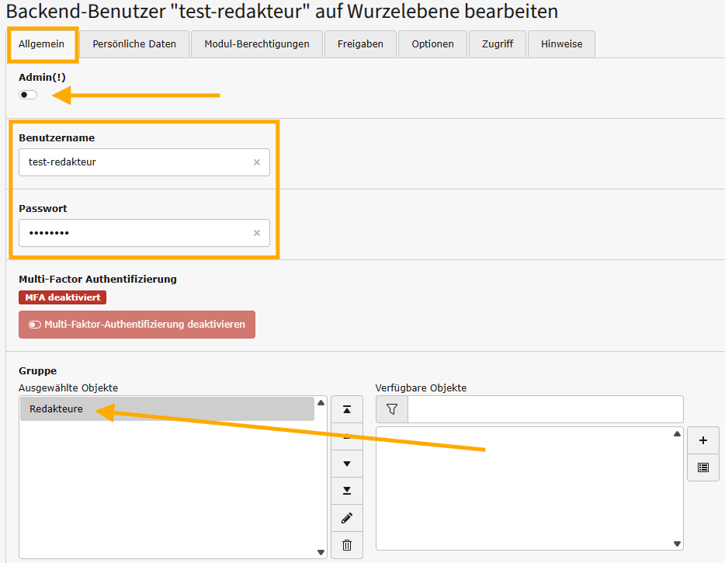Move selected group to top
The height and width of the screenshot is (563, 725).
coord(347,409)
